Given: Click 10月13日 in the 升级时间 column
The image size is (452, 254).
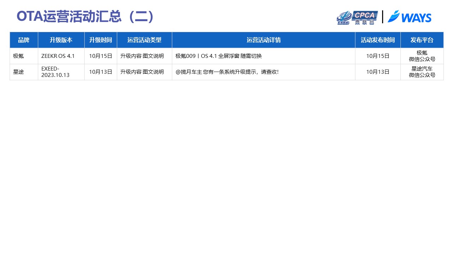Looking at the screenshot, I should pyautogui.click(x=101, y=72).
